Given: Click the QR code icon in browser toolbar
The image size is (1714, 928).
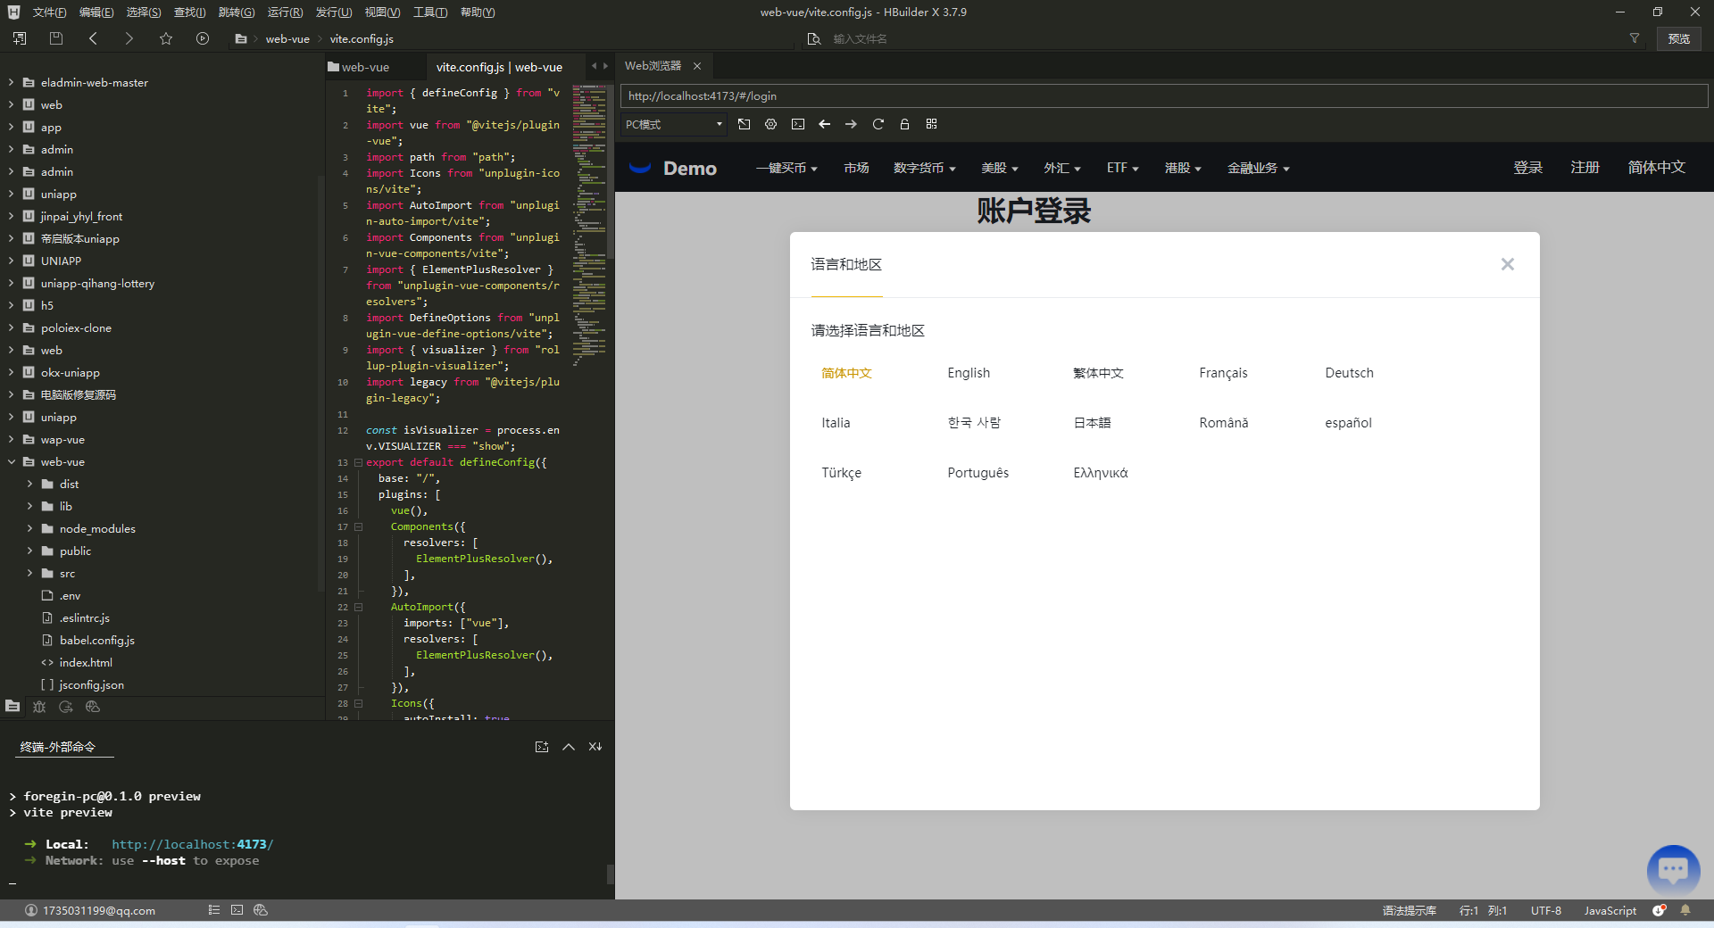Looking at the screenshot, I should (x=932, y=124).
